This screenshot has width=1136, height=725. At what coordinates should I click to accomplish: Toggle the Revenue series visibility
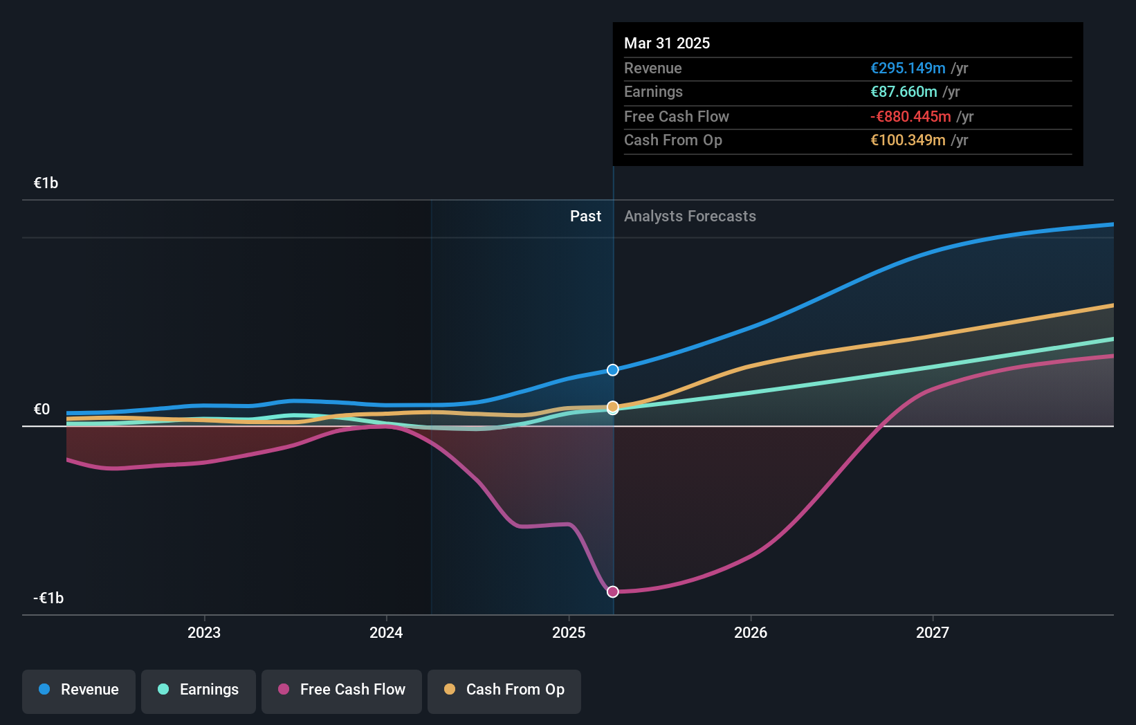78,690
